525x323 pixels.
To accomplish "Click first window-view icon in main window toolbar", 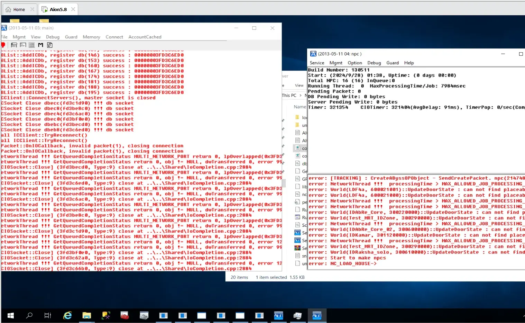I will pos(14,45).
